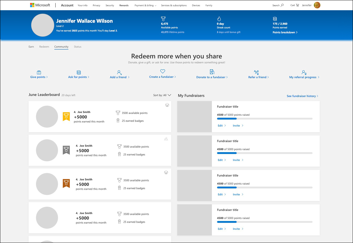Click the third fundraiser's image placeholder
353x243 pixels.
click(x=194, y=185)
